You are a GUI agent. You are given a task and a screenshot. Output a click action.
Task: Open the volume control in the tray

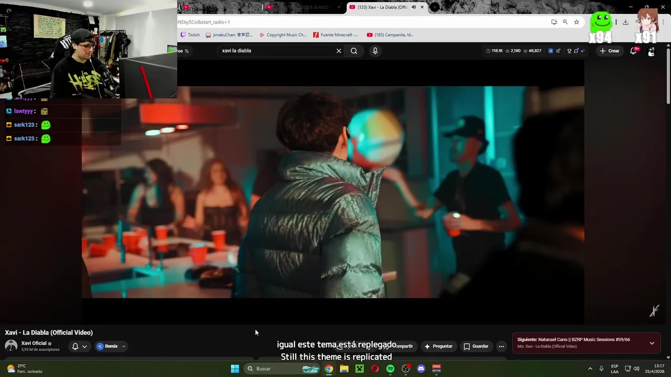tap(636, 369)
